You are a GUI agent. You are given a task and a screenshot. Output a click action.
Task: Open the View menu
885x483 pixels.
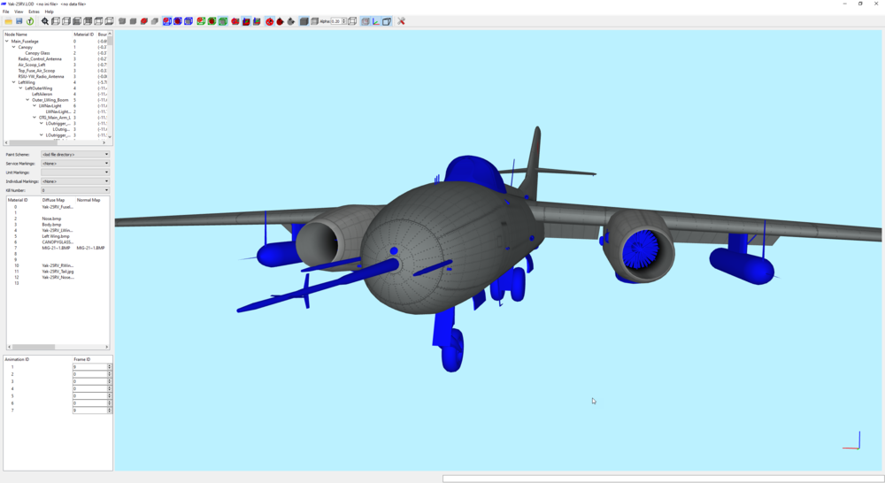19,11
